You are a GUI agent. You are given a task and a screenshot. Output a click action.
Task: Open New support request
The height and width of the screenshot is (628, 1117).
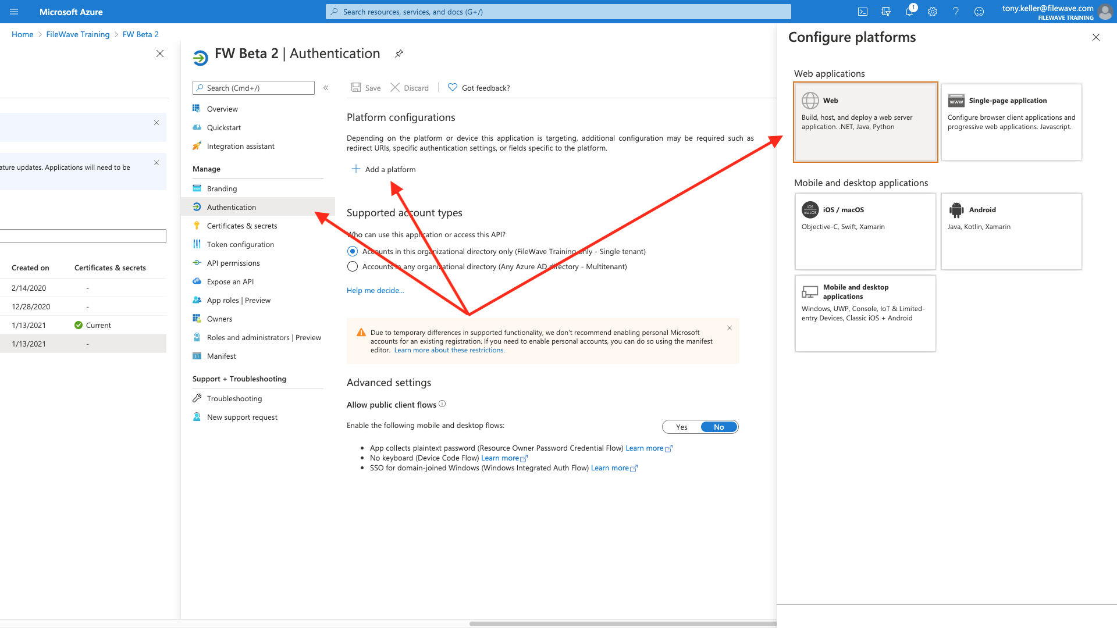click(242, 417)
